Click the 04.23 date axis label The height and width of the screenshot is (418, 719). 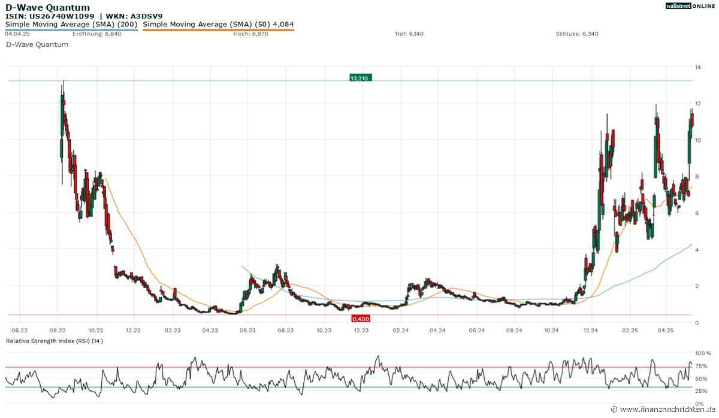coord(209,329)
